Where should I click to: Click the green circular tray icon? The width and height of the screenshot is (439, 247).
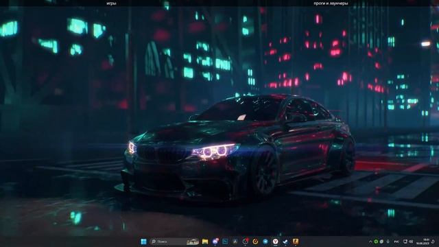pyautogui.click(x=376, y=242)
